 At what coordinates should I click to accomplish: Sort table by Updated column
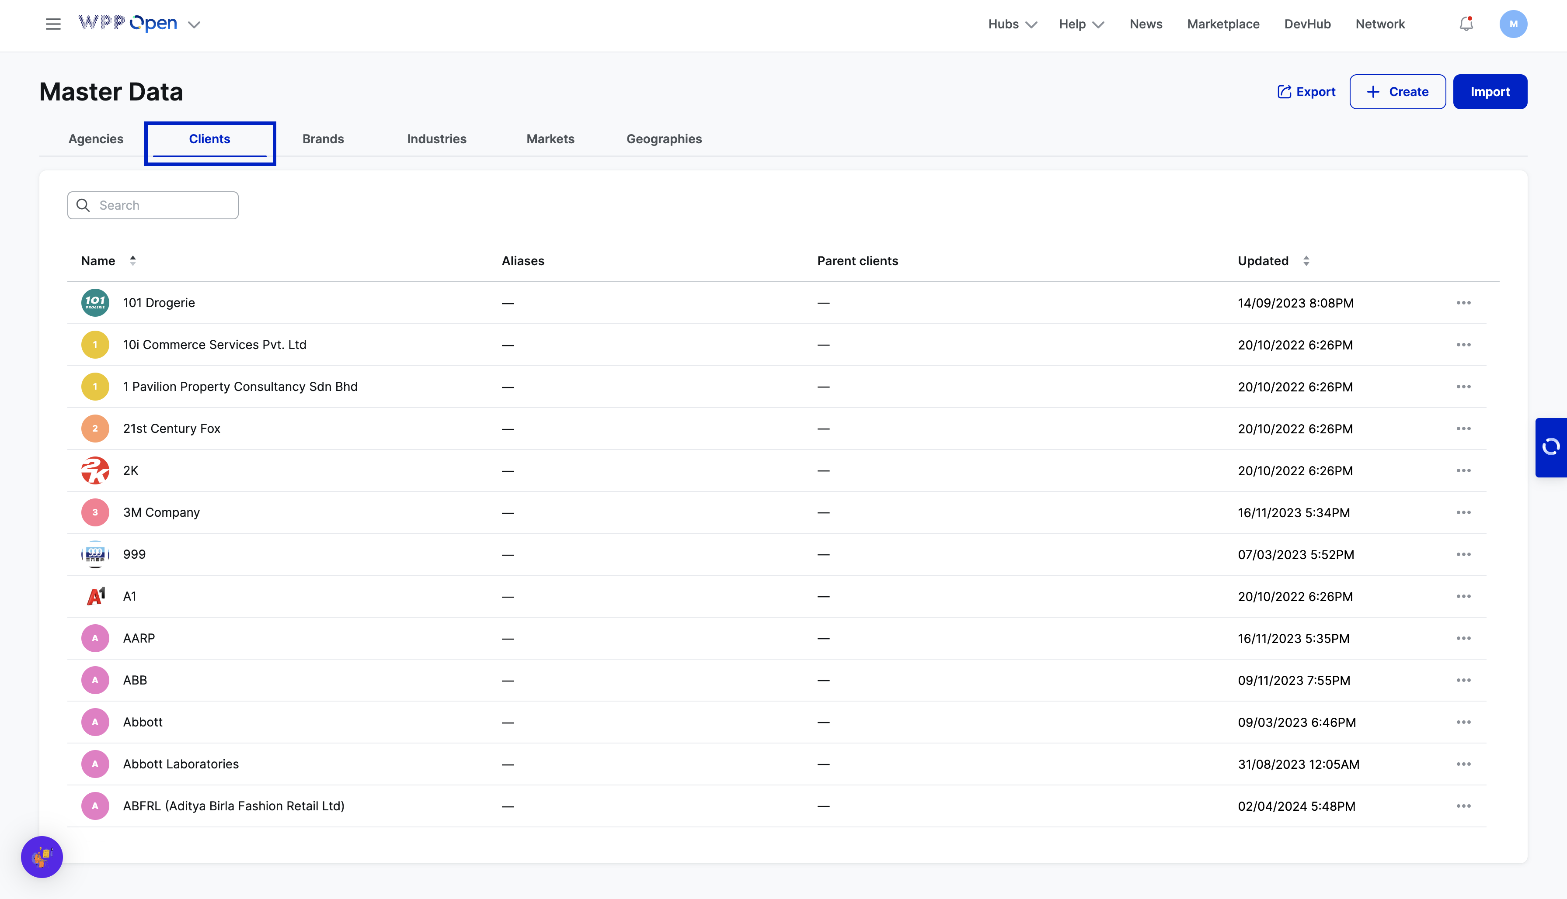point(1306,260)
